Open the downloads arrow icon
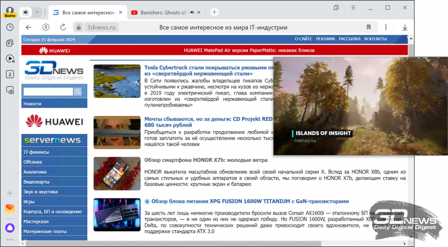 click(404, 27)
